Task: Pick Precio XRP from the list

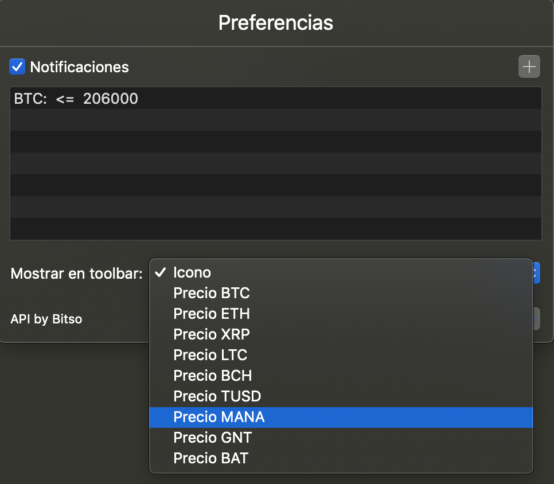Action: pos(341,334)
